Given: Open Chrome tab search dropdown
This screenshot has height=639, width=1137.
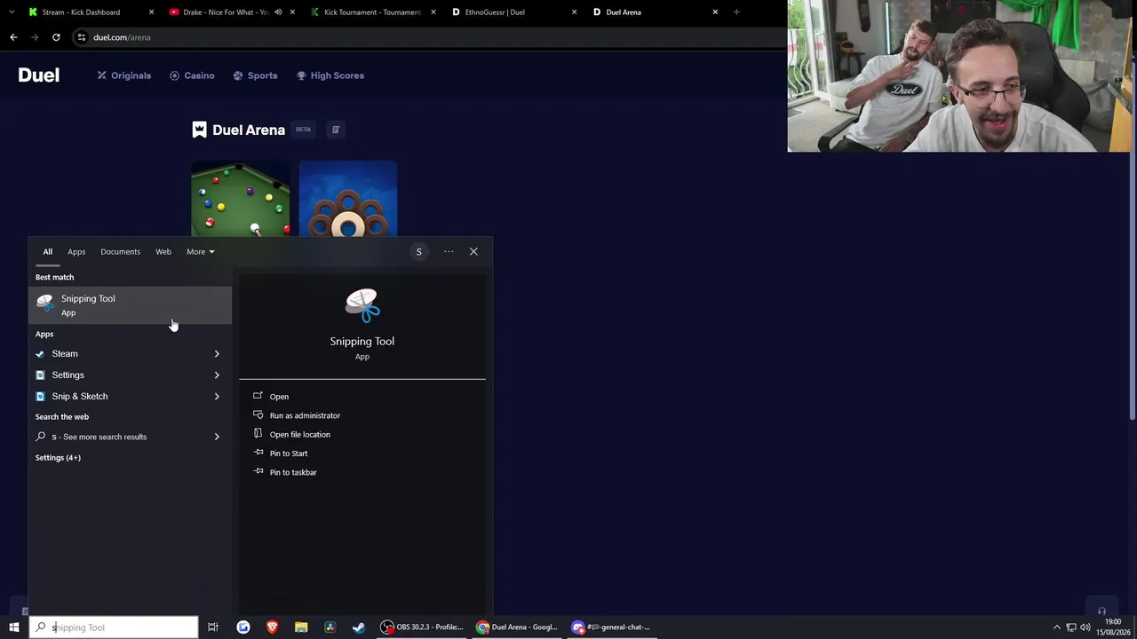Looking at the screenshot, I should tap(13, 12).
